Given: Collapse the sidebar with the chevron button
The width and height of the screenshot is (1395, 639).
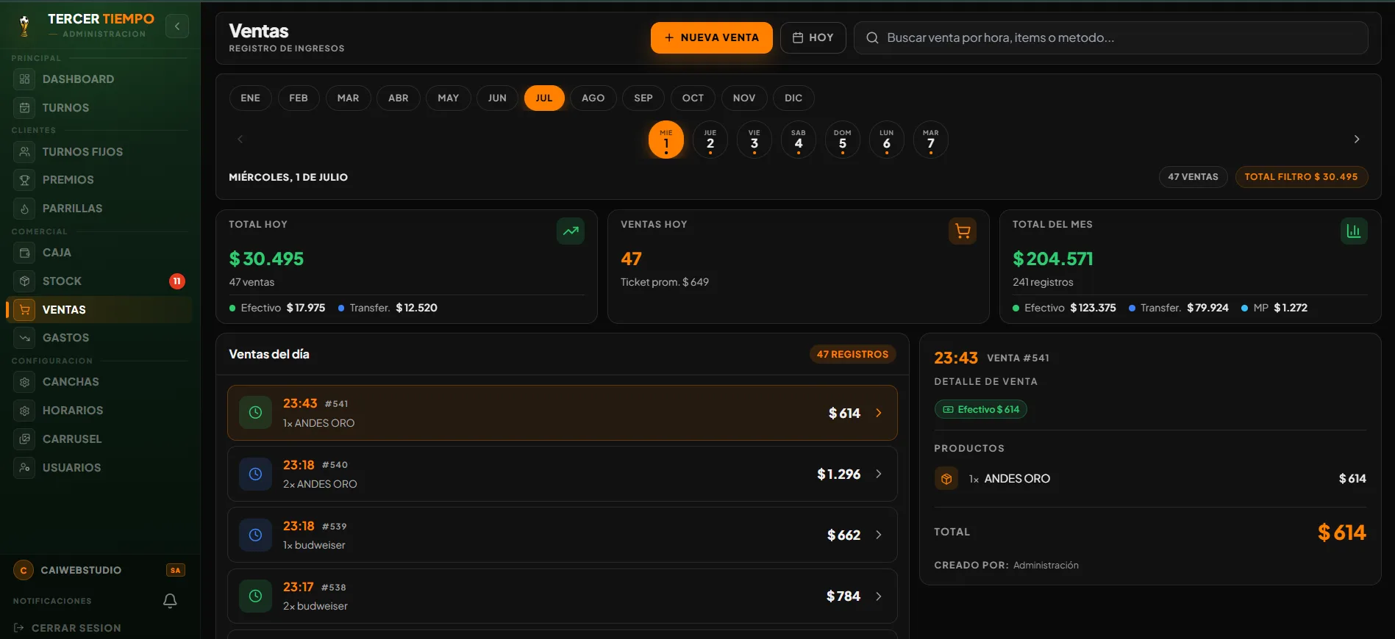Looking at the screenshot, I should [x=177, y=26].
